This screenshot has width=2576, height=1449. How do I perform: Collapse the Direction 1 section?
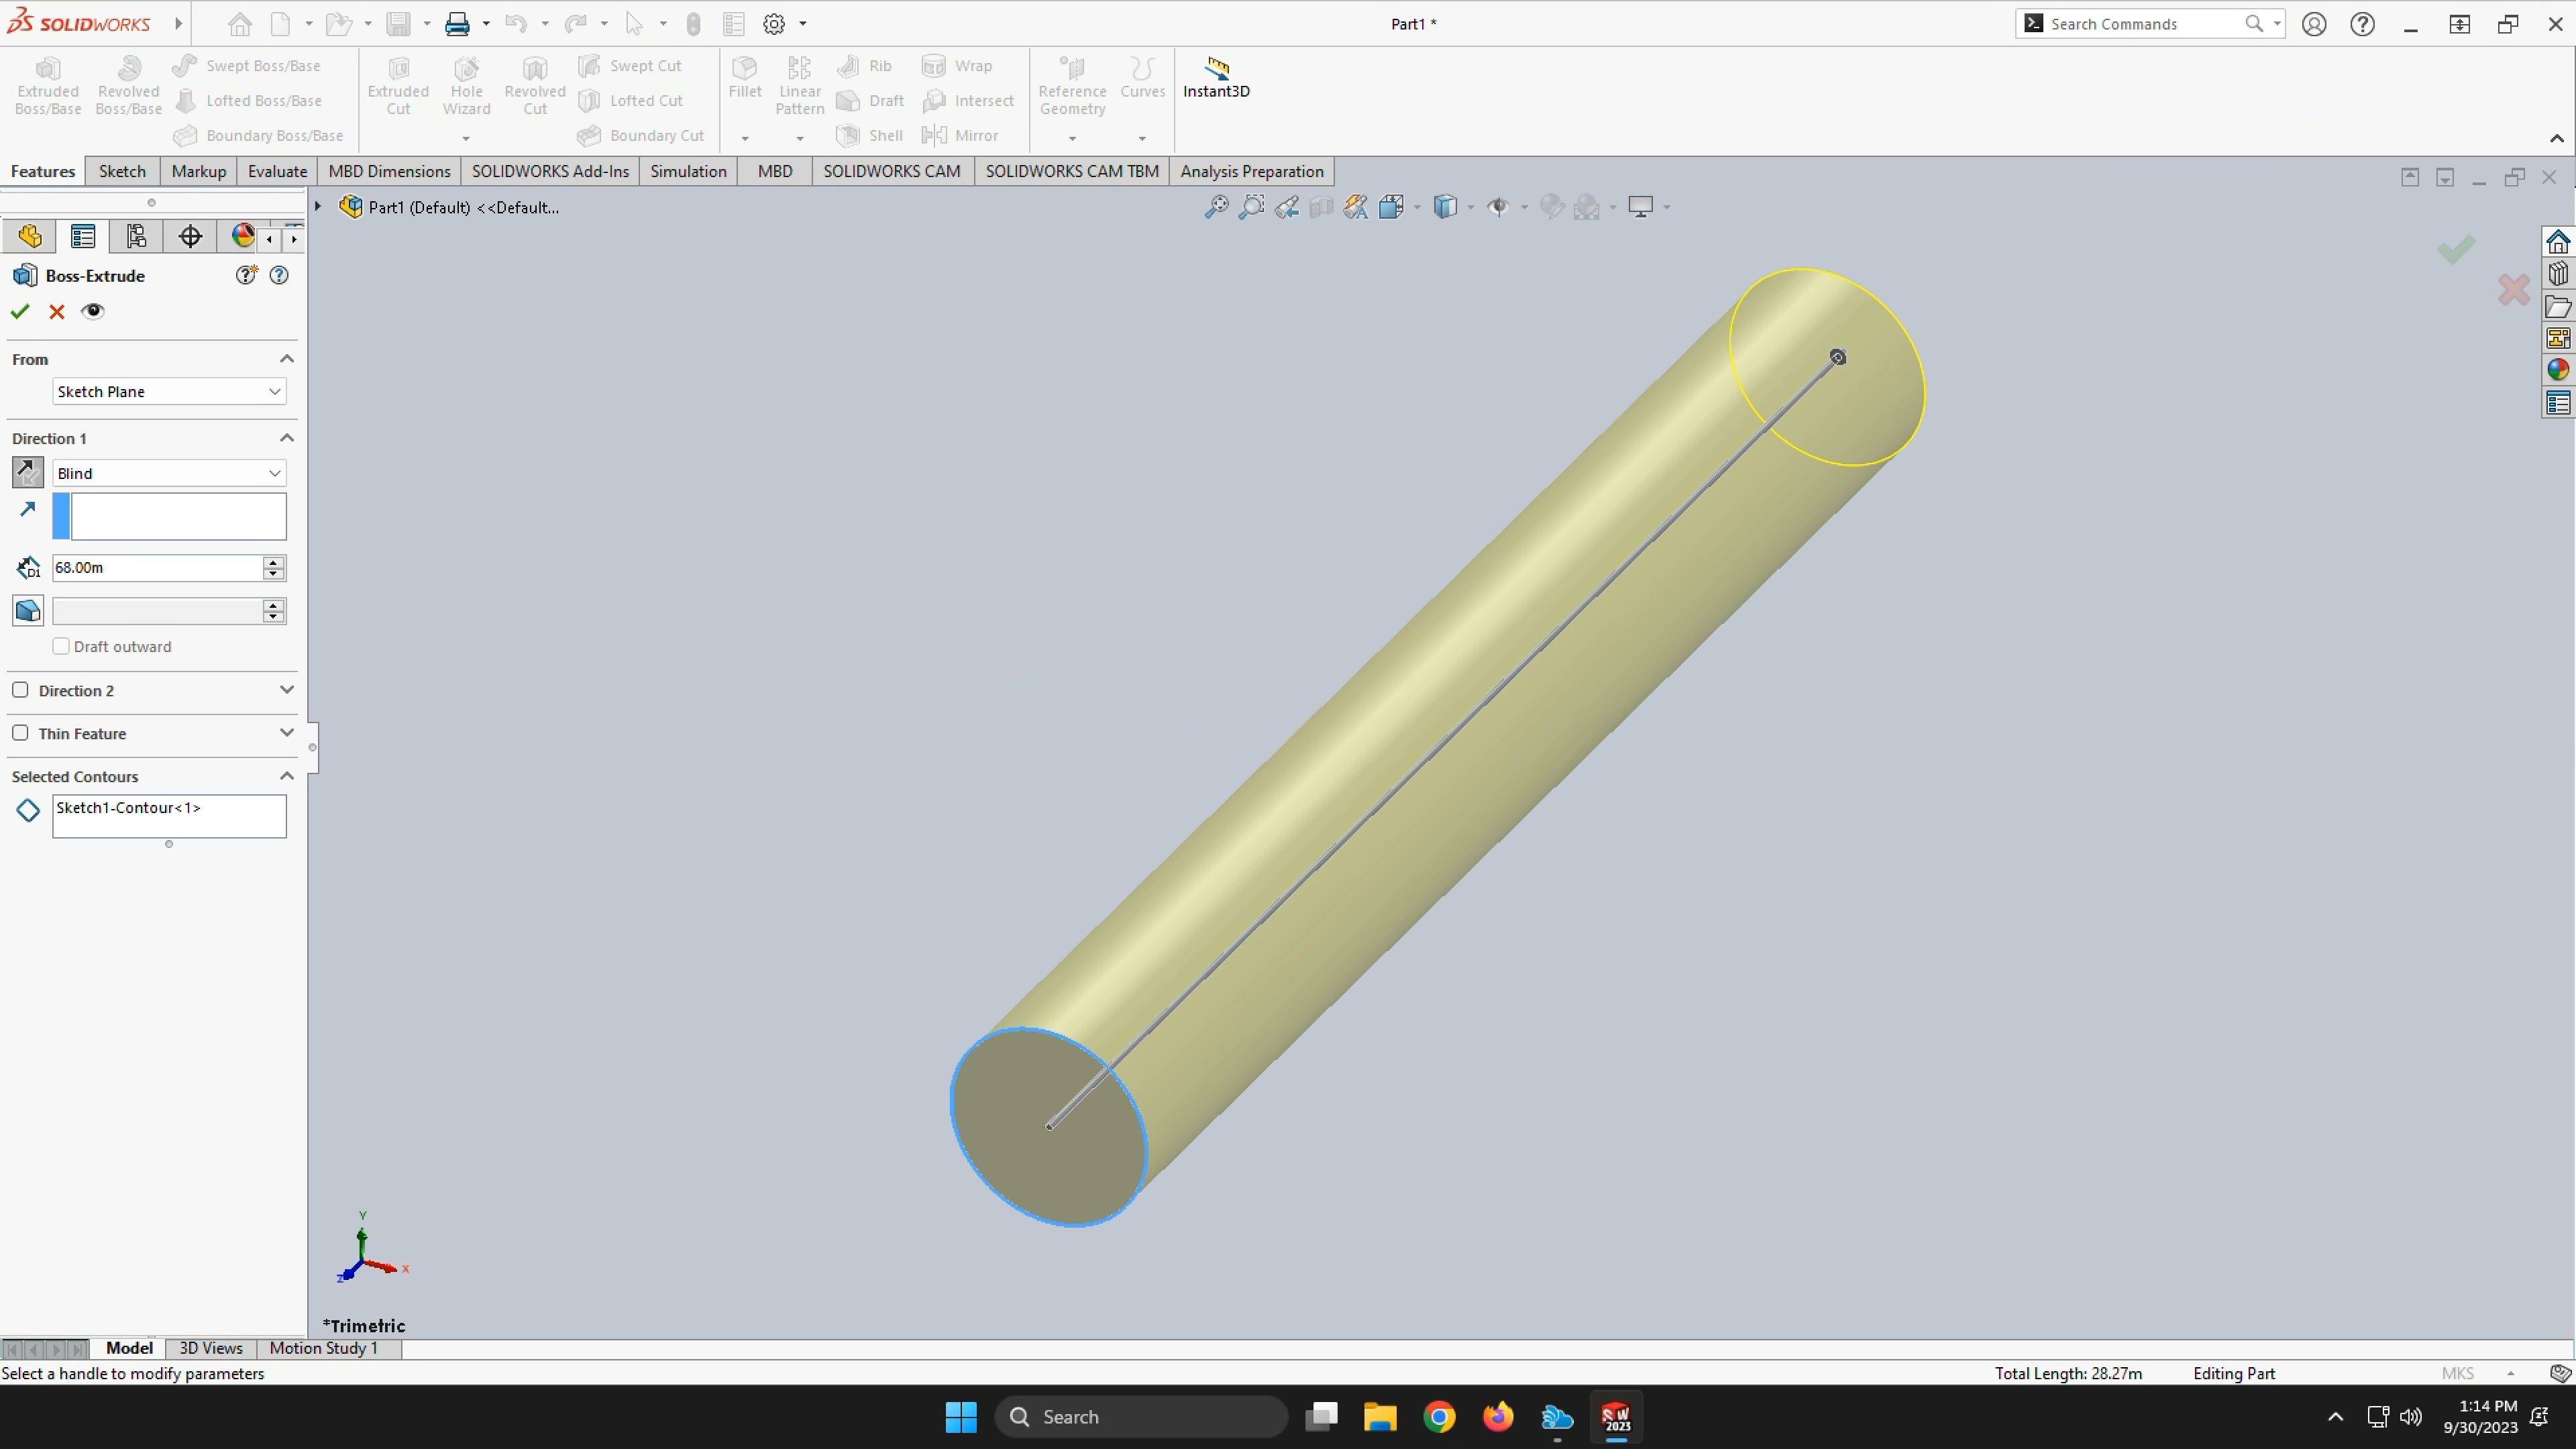pyautogui.click(x=287, y=438)
